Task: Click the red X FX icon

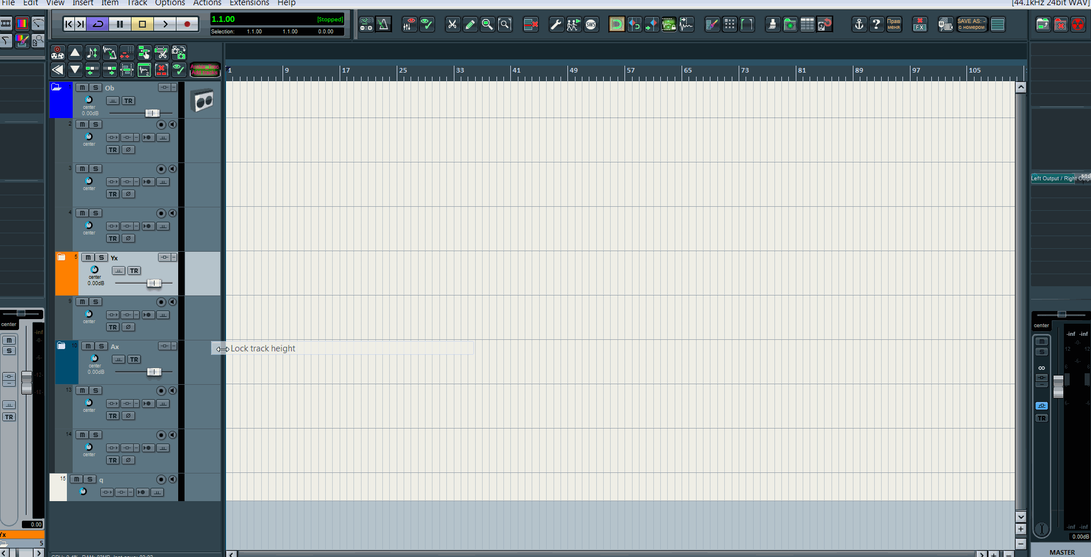Action: (x=920, y=24)
